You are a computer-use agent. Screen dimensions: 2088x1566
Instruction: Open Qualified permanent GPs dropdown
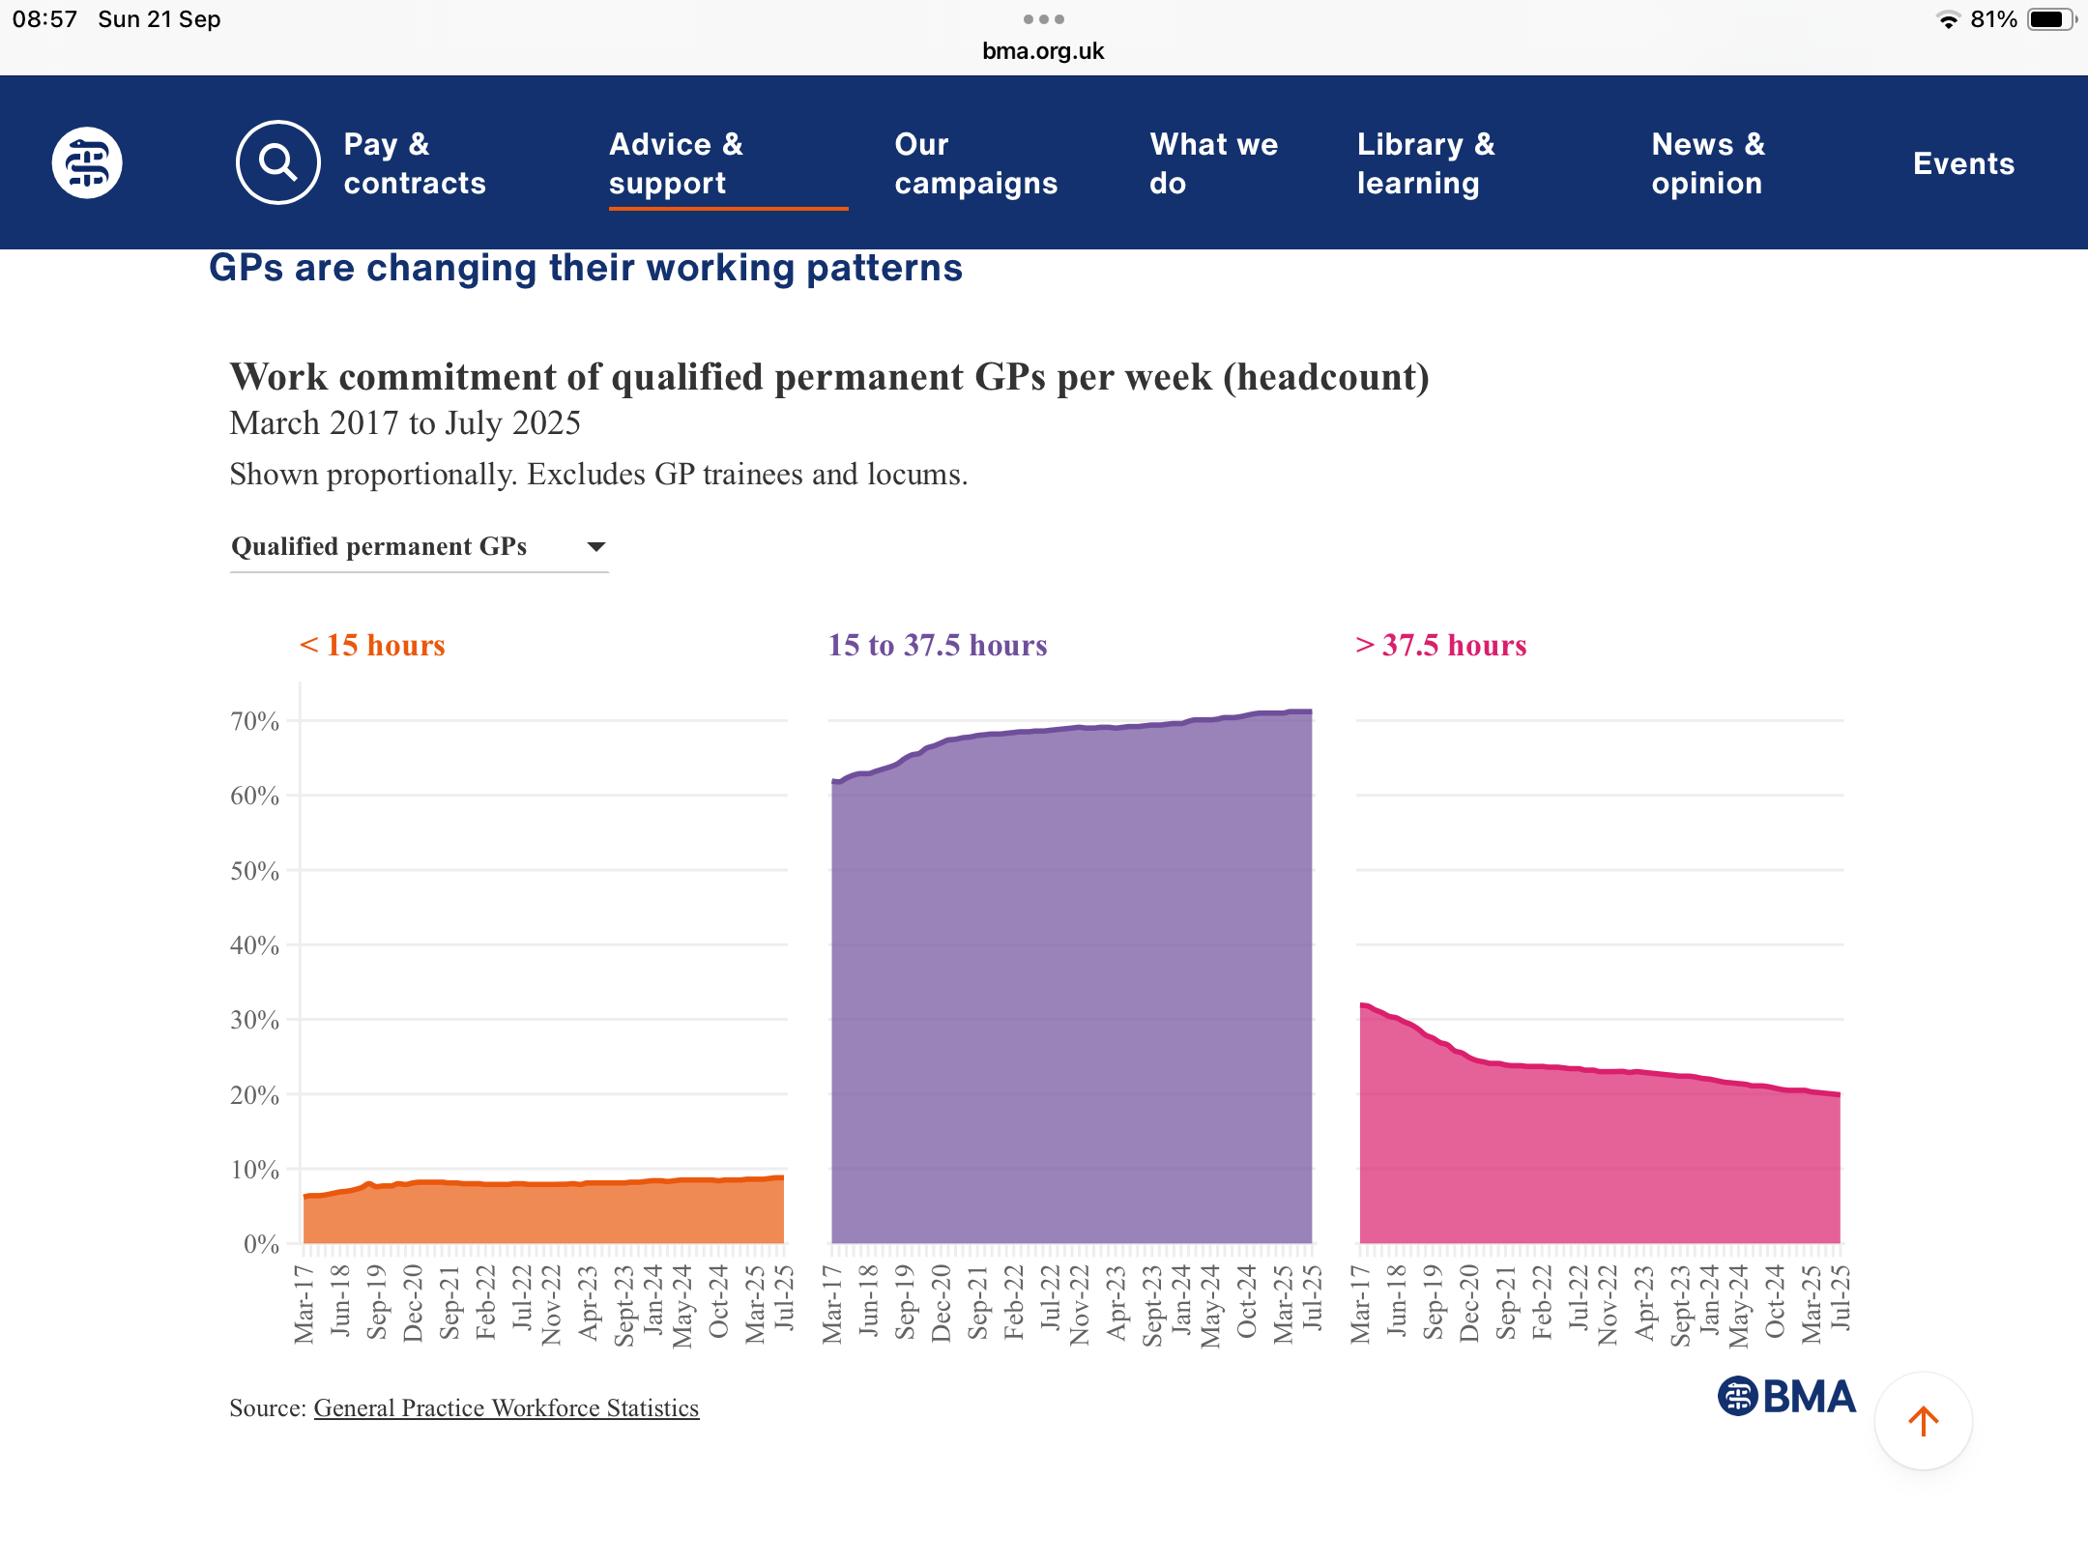coord(379,546)
